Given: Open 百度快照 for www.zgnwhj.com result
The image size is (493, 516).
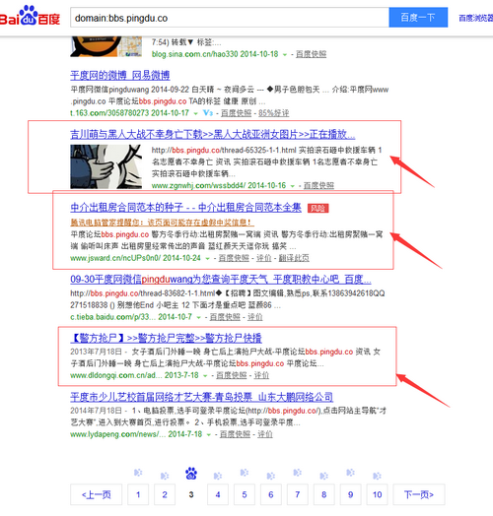Looking at the screenshot, I should (318, 186).
